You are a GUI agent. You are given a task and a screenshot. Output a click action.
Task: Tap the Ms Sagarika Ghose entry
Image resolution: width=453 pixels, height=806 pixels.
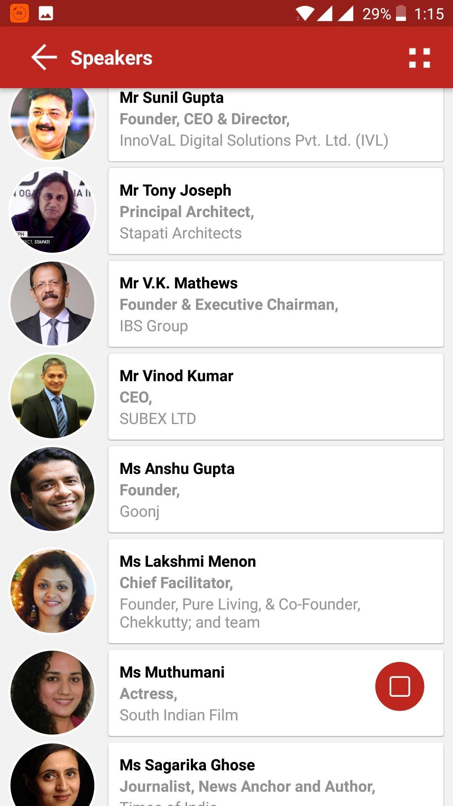276,781
